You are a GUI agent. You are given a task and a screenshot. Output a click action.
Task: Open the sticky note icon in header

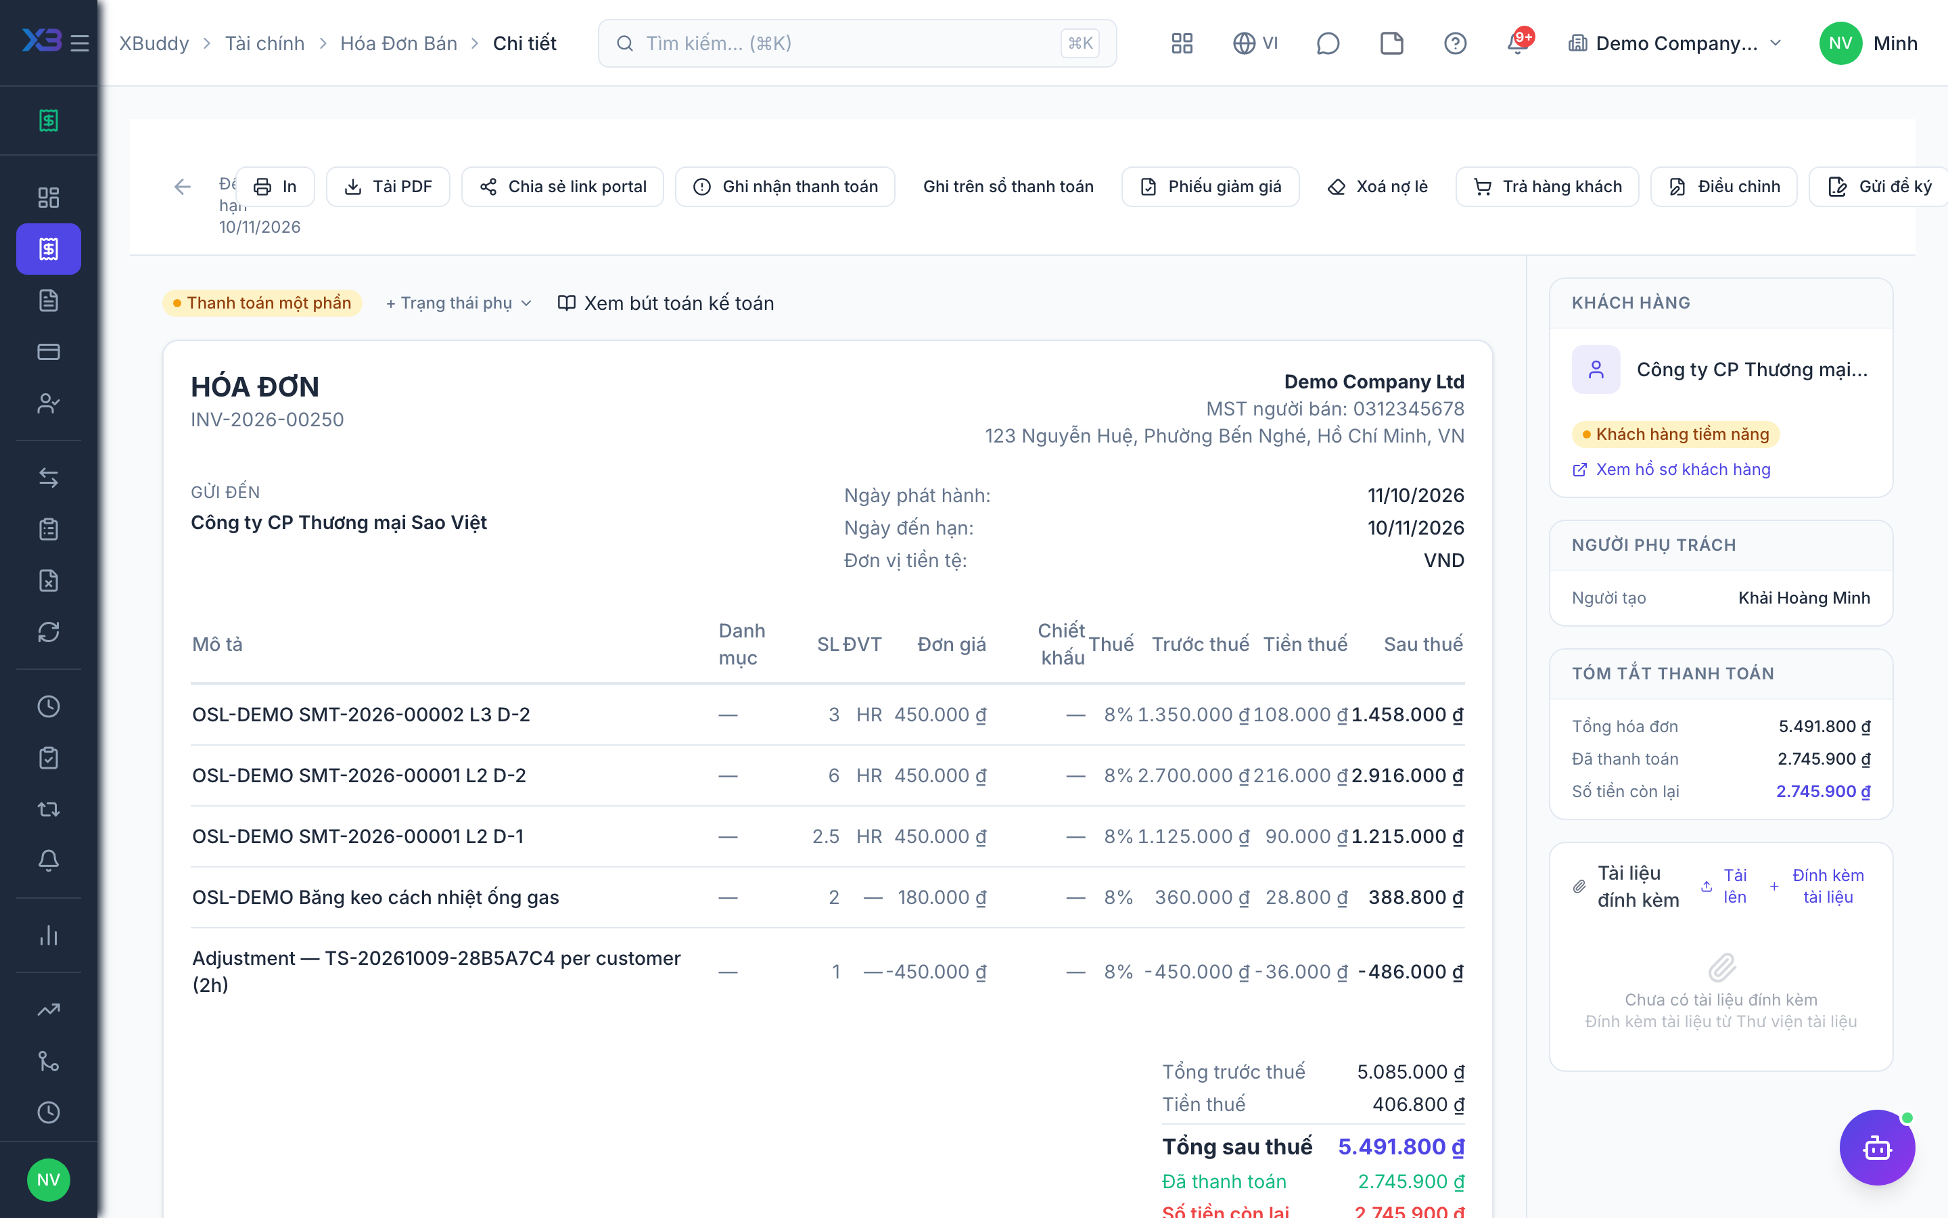pos(1392,43)
